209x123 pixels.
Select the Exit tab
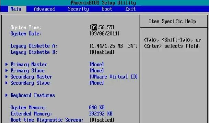pos(130,9)
